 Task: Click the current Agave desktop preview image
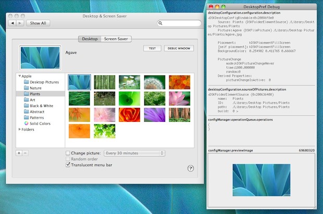point(40,58)
